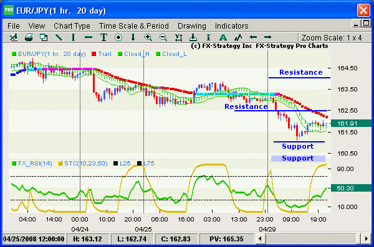Click scrollbar right arrow button
Viewport: 374px width, 247px height.
point(366,238)
